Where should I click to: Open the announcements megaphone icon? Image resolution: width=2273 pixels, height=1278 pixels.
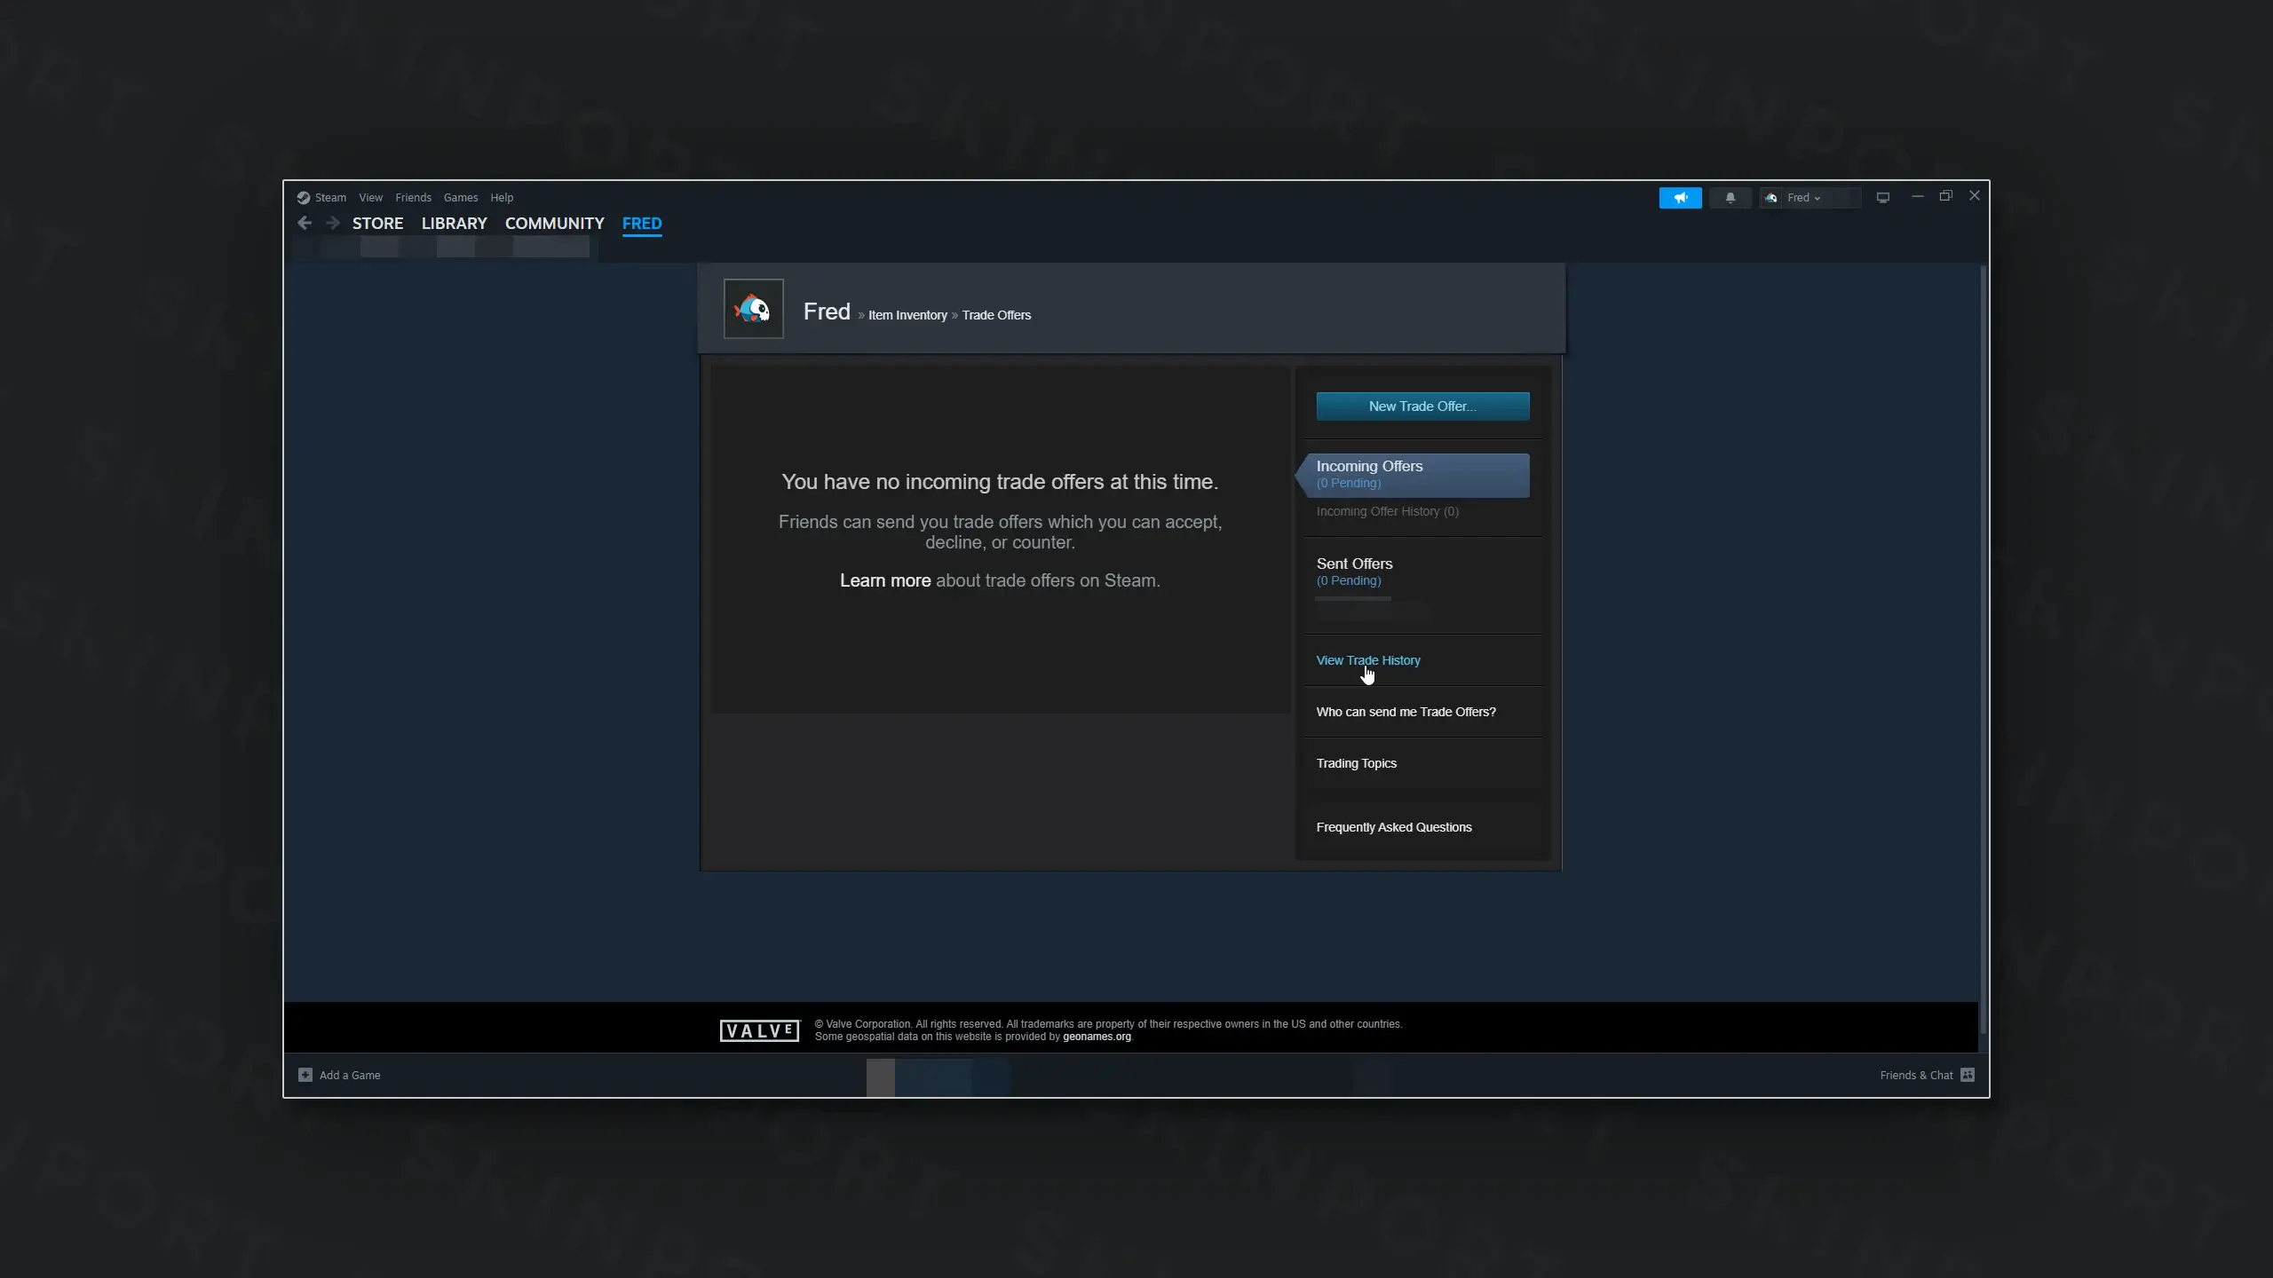click(1680, 198)
